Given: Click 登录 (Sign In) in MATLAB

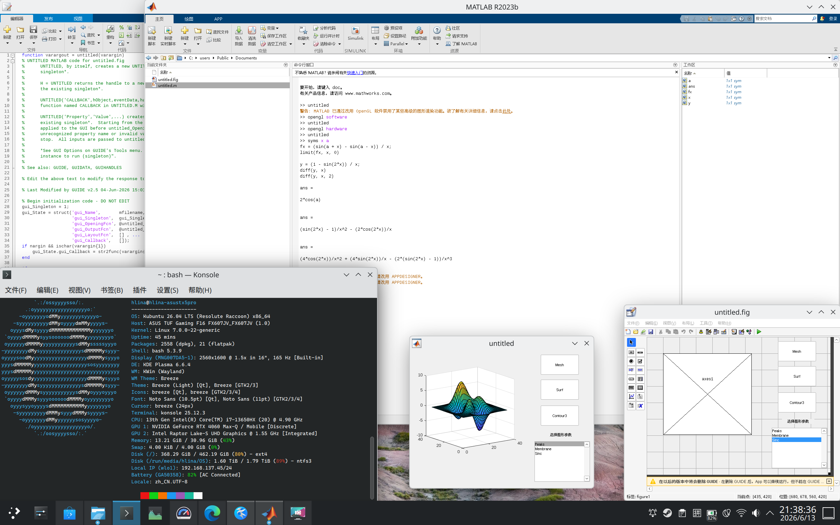Looking at the screenshot, I should [x=833, y=19].
